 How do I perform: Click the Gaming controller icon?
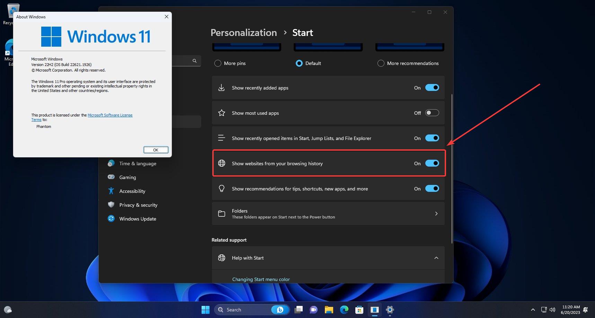(x=111, y=177)
